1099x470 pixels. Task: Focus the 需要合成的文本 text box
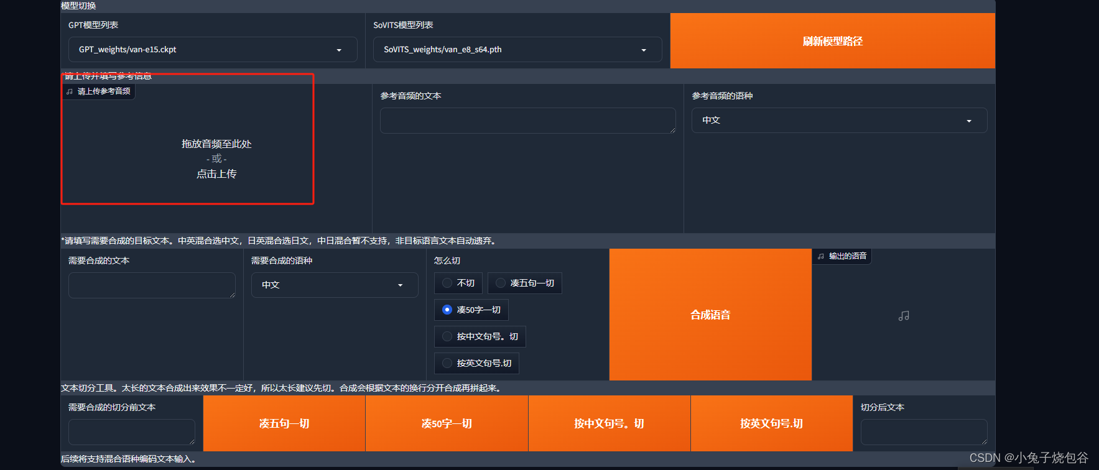[152, 285]
